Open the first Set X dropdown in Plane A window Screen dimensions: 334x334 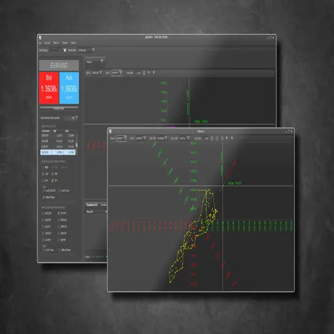point(121,138)
